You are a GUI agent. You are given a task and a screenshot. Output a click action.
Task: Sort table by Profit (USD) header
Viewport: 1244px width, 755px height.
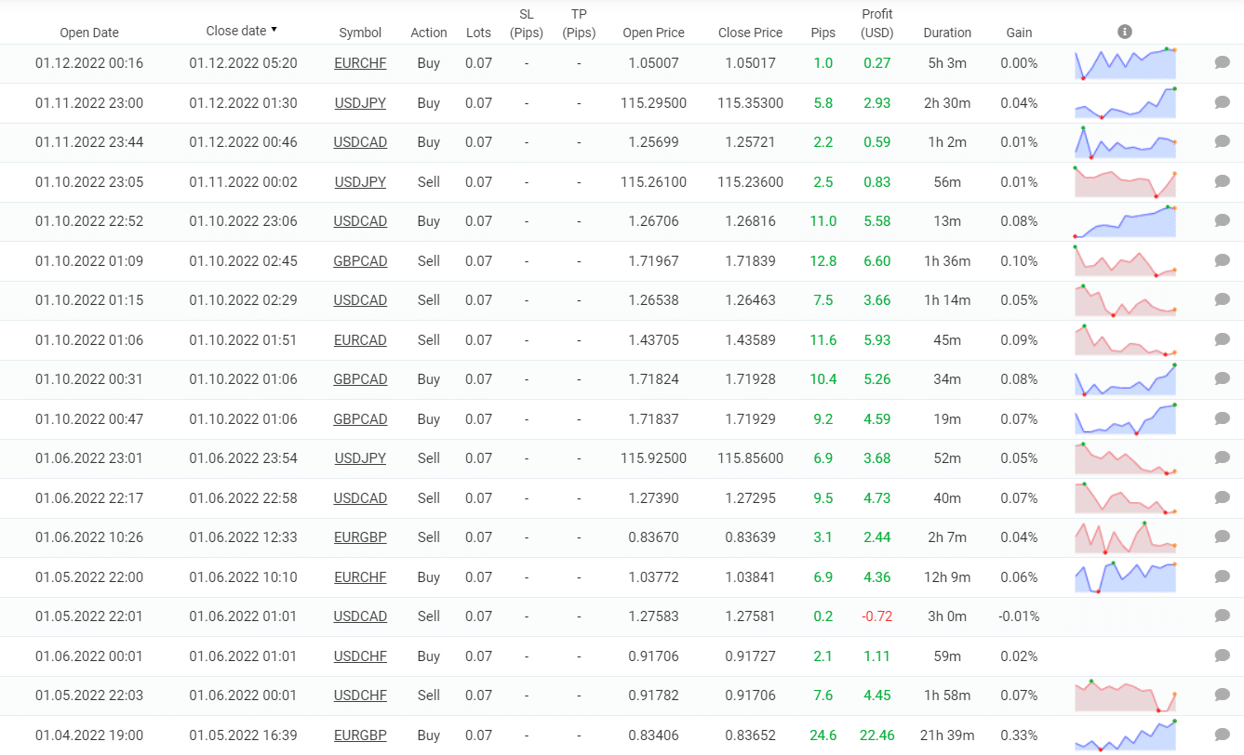point(877,23)
